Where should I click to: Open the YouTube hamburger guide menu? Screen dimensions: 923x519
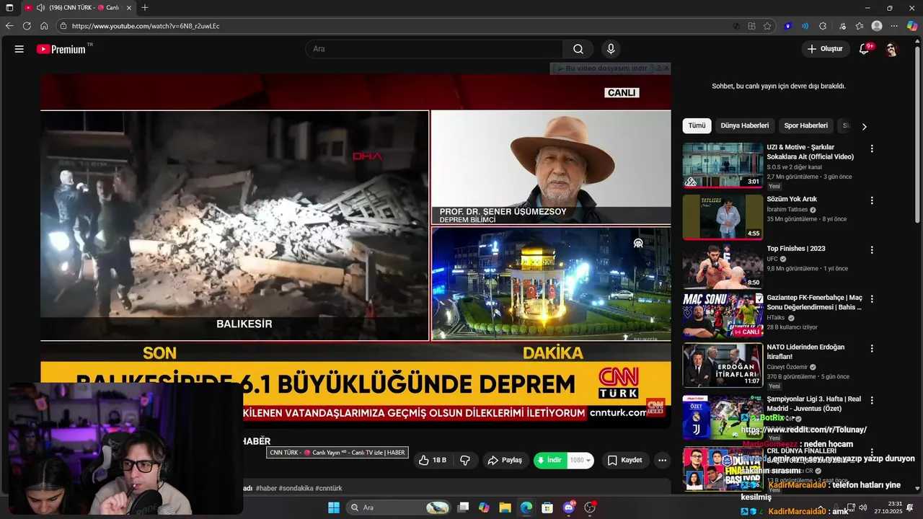[x=19, y=49]
